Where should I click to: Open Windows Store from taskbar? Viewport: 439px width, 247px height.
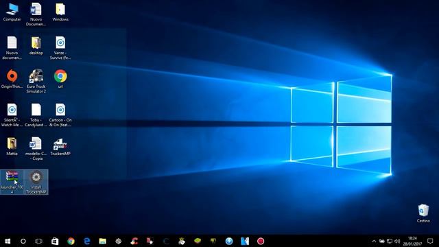[55, 241]
